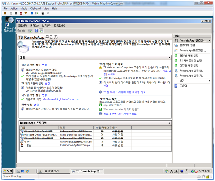
Task: Open Internet Explorer quick launch icon
Action: [x=28, y=171]
